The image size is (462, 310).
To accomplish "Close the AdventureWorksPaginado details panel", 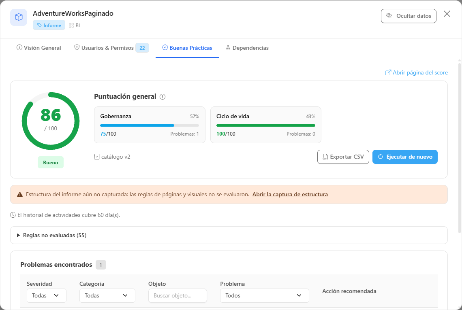I will (447, 14).
